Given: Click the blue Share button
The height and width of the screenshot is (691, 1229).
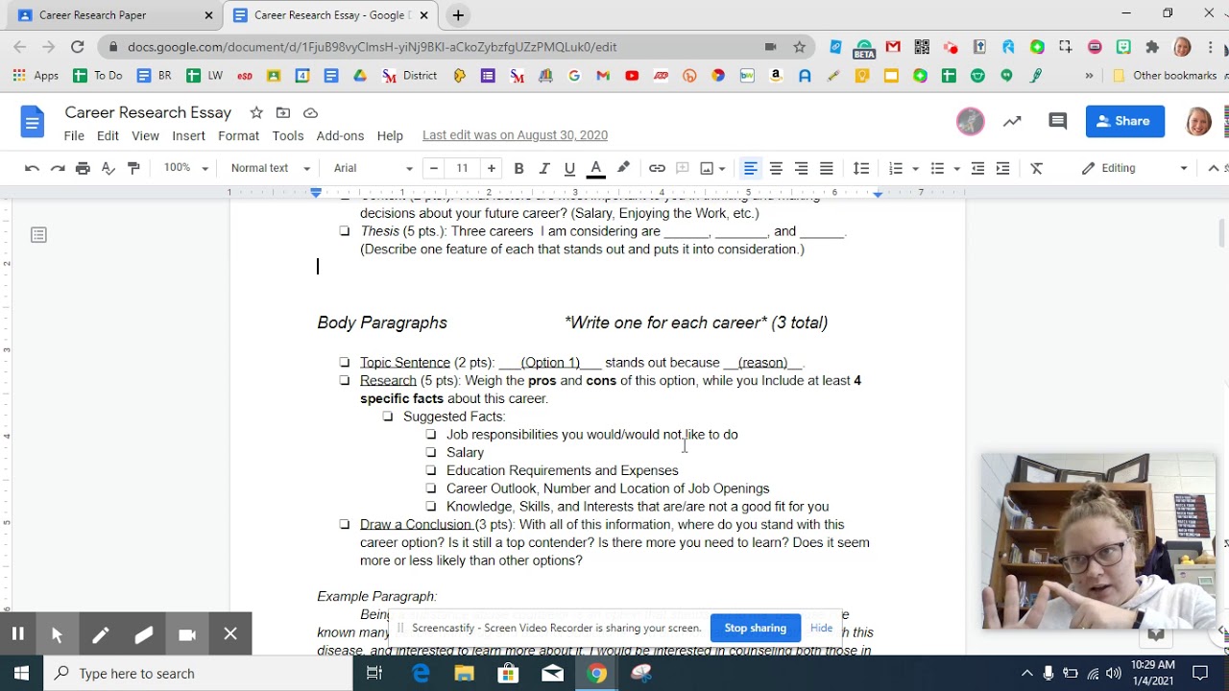Looking at the screenshot, I should click(1124, 121).
